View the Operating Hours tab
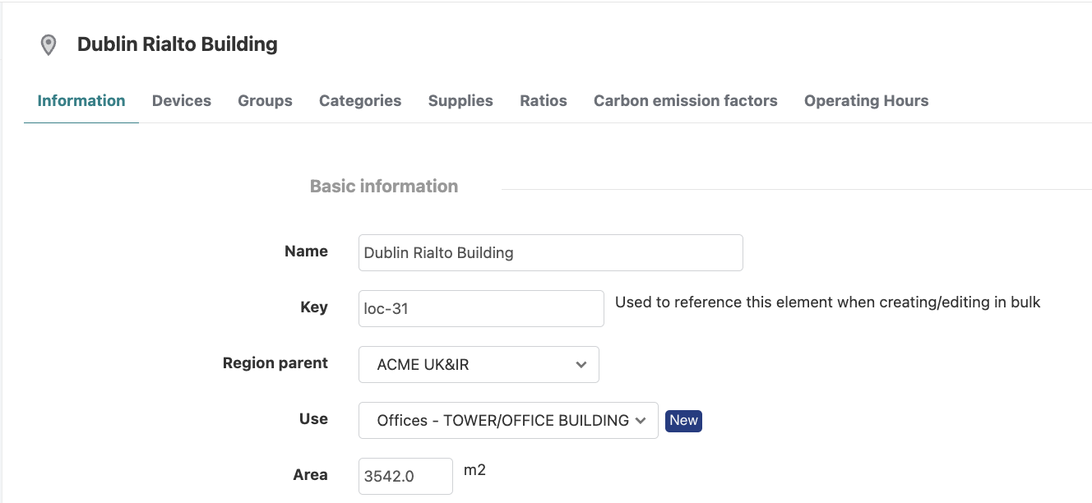This screenshot has width=1092, height=503. pyautogui.click(x=866, y=101)
